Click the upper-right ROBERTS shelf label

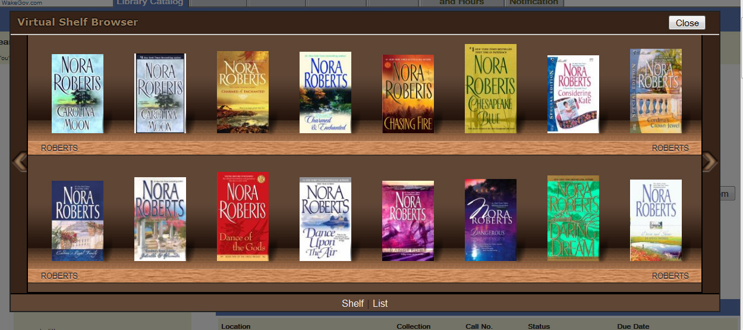tap(670, 148)
